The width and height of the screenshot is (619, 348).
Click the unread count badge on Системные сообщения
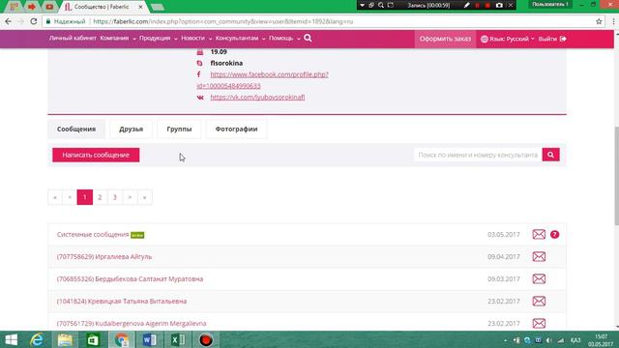pyautogui.click(x=554, y=234)
